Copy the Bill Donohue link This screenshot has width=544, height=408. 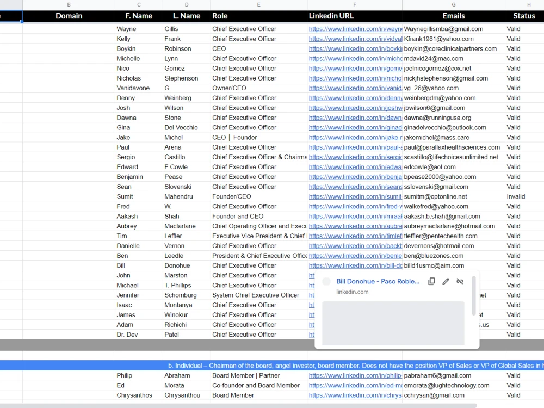click(x=431, y=281)
